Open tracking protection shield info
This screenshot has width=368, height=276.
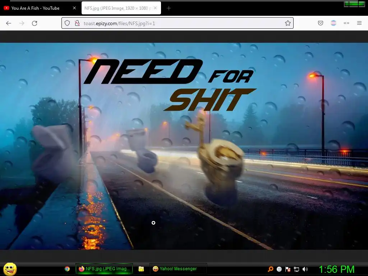tap(67, 23)
